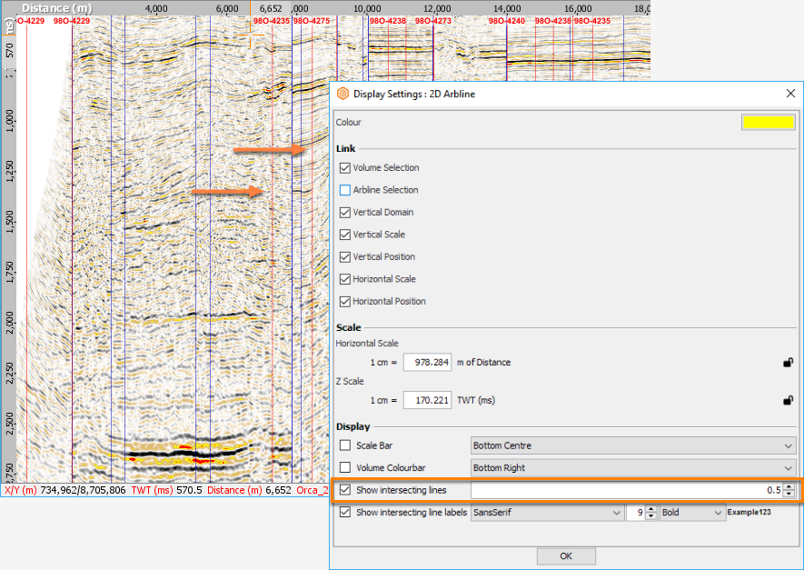Increase the intersecting lines value

pos(789,486)
